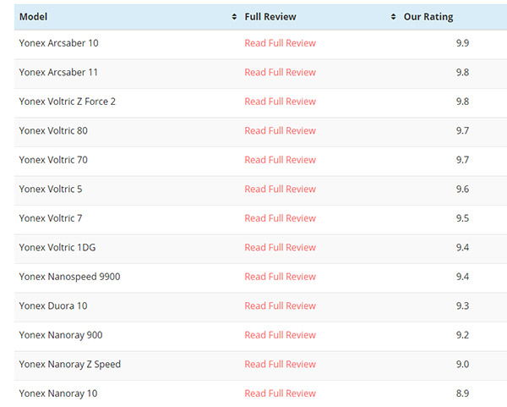
Task: Click the 9.4 rating of Voltric 1DG
Action: click(x=462, y=247)
